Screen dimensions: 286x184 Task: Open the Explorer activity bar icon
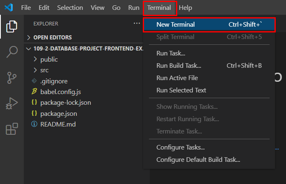(x=11, y=27)
